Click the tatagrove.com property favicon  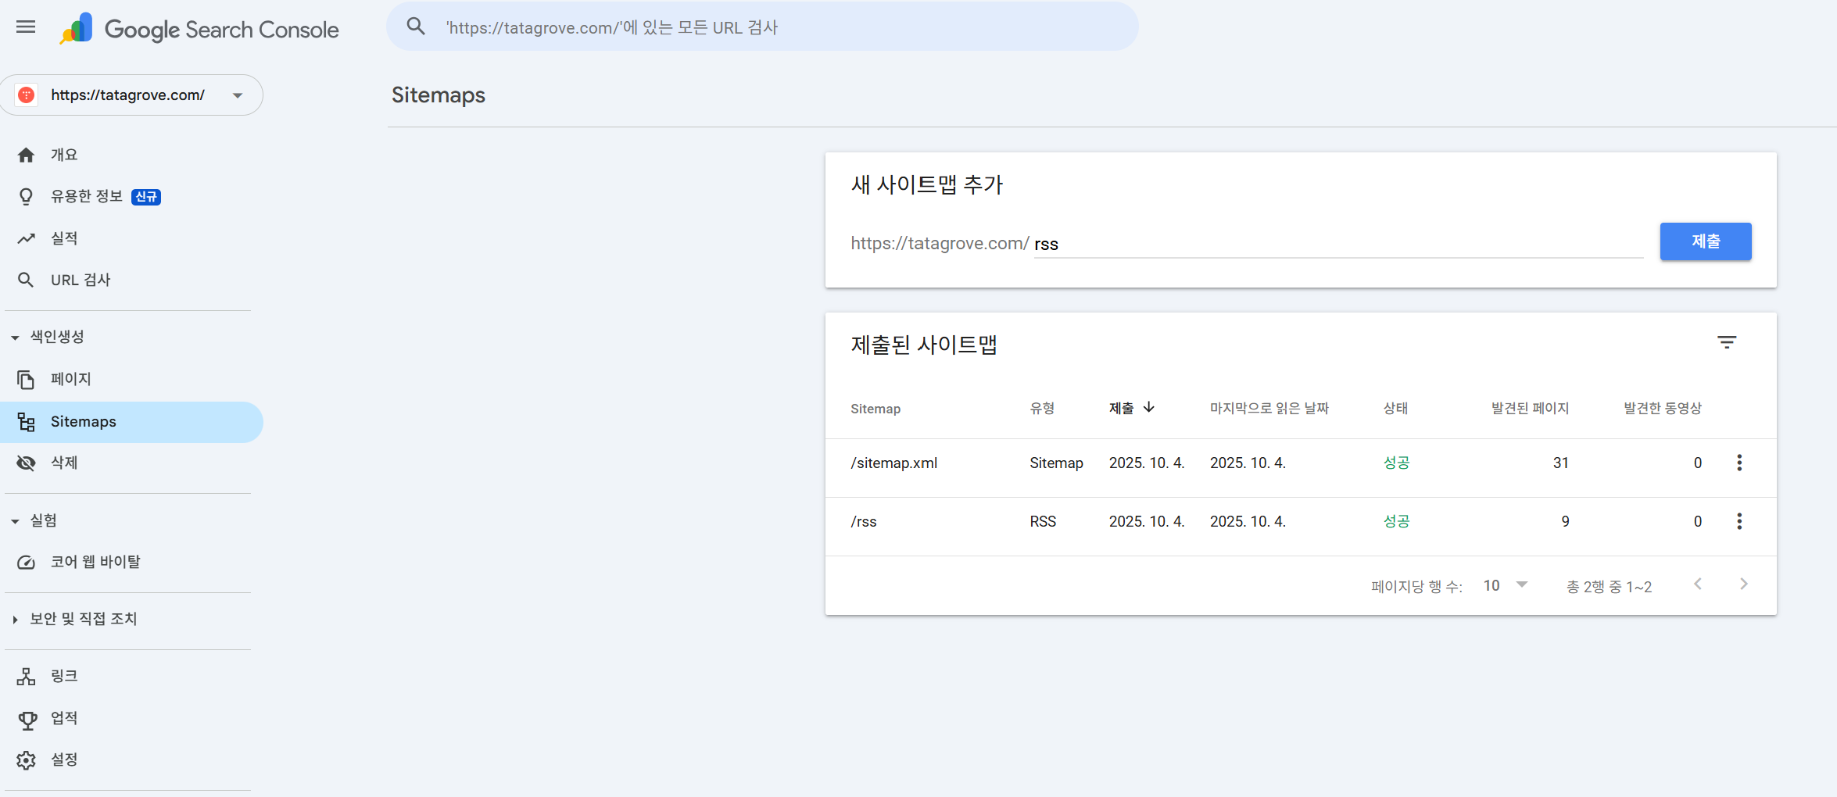[x=27, y=95]
